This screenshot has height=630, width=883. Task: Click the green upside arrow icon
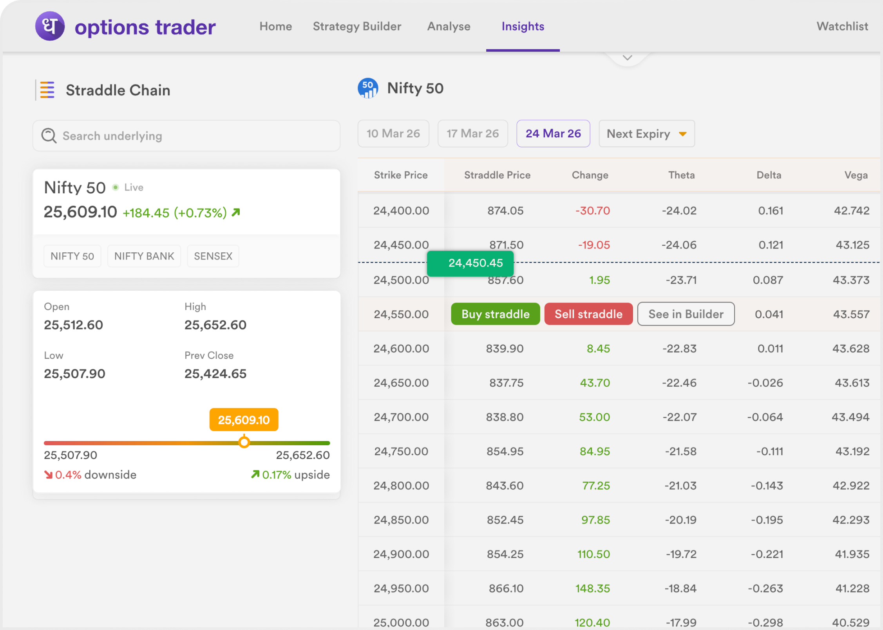tap(255, 474)
